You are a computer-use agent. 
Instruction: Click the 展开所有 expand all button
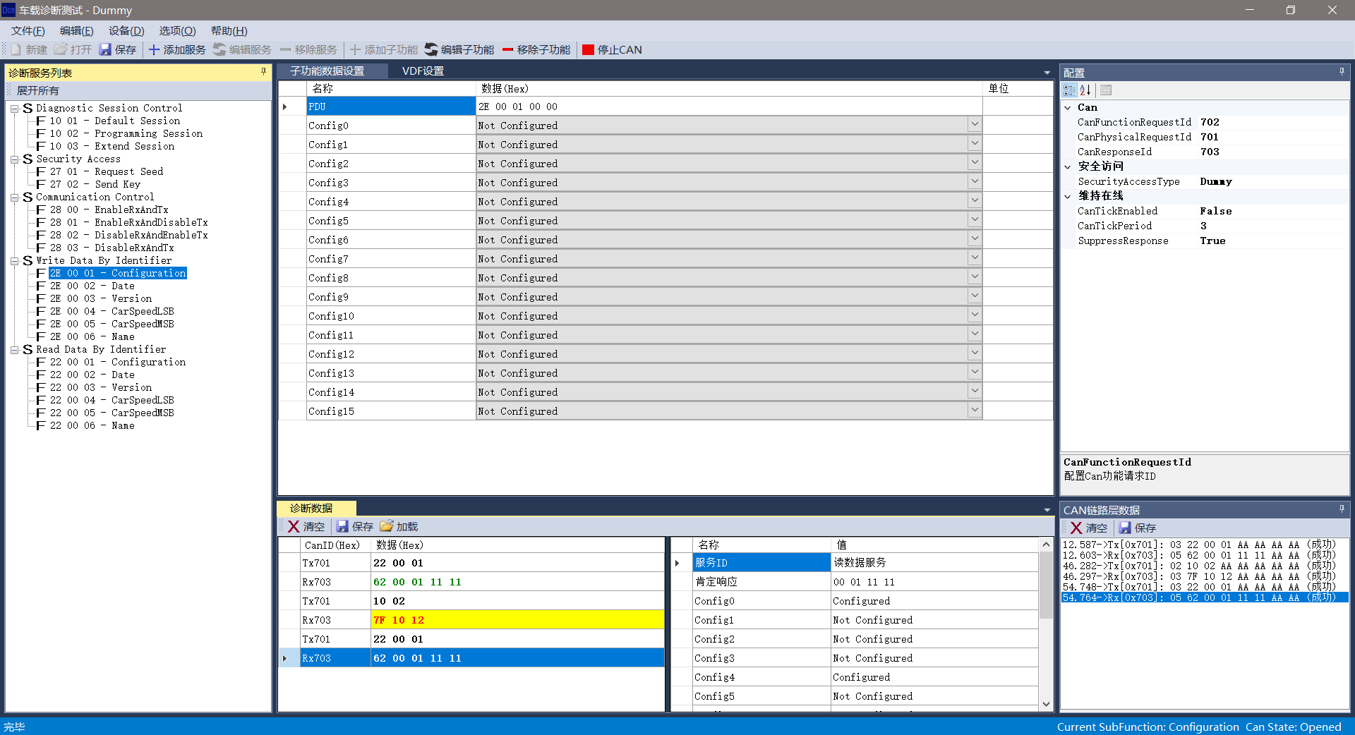click(x=38, y=91)
